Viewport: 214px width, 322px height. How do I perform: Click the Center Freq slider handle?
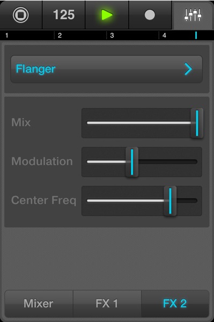tap(170, 201)
